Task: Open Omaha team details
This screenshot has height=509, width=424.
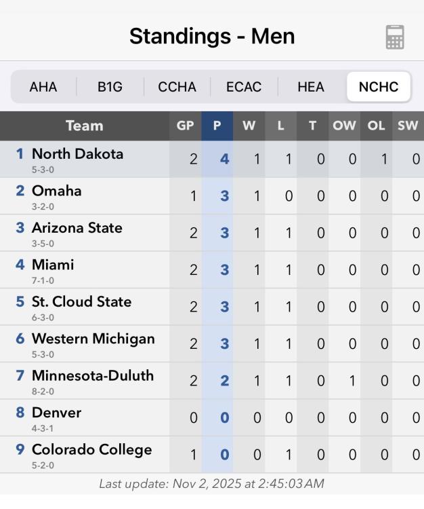Action: click(57, 196)
